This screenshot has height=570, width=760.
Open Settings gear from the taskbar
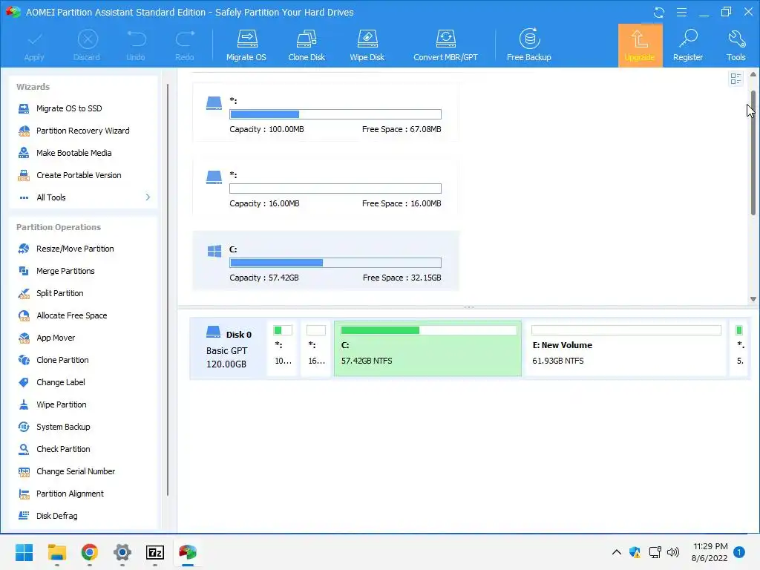coord(122,552)
